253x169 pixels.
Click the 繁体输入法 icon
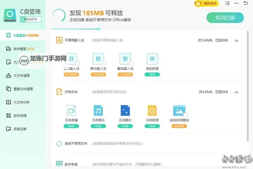click(x=125, y=59)
